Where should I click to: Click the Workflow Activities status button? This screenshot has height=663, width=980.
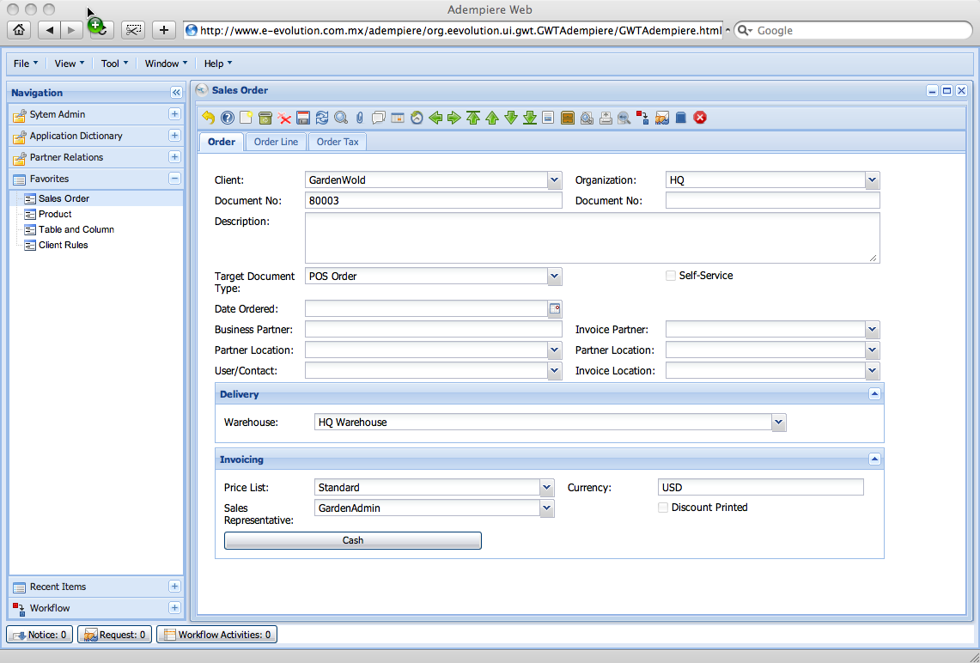coord(216,635)
